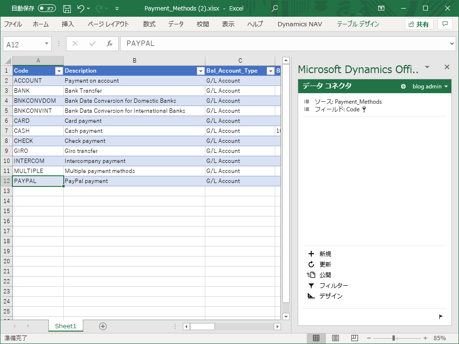This screenshot has height=344, width=459.
Task: Open the Dynamics NAV ribbon tab
Action: click(300, 24)
